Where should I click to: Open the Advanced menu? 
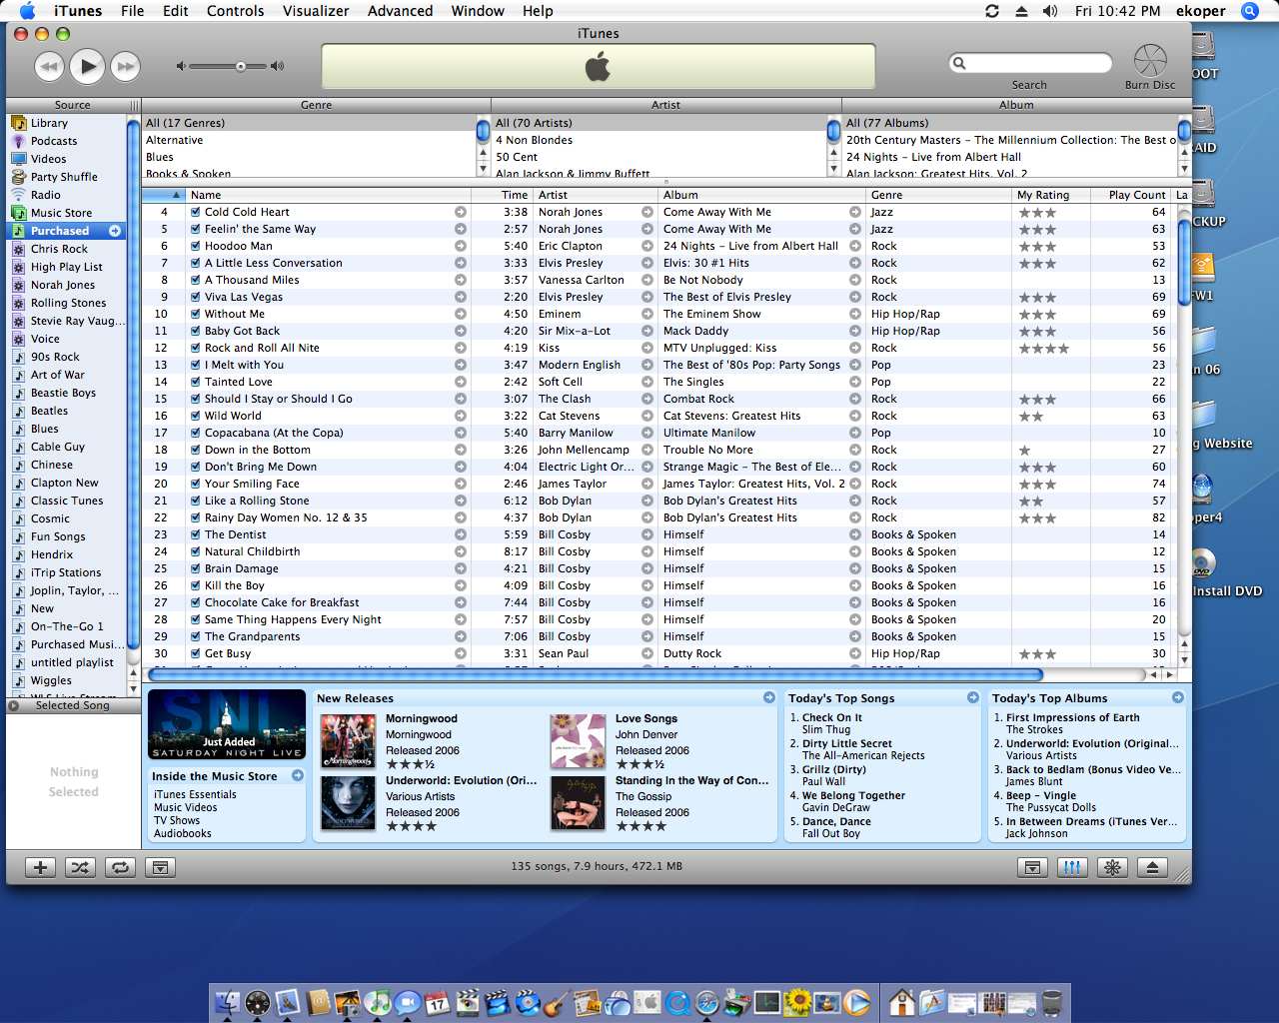[x=400, y=11]
